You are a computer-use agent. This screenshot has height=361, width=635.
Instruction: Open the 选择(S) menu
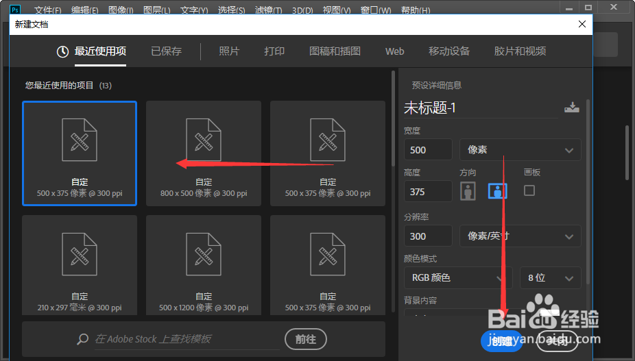pos(231,10)
